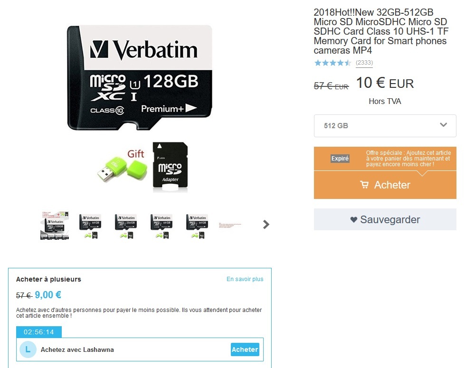The height and width of the screenshot is (368, 465).
Task: Click the next thumbnails chevron arrow
Action: coord(266,225)
